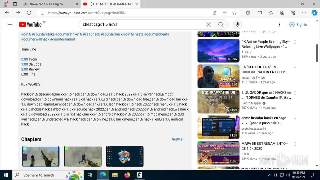Open the torneo de CS 1.6 thumbnail

[x=218, y=102]
